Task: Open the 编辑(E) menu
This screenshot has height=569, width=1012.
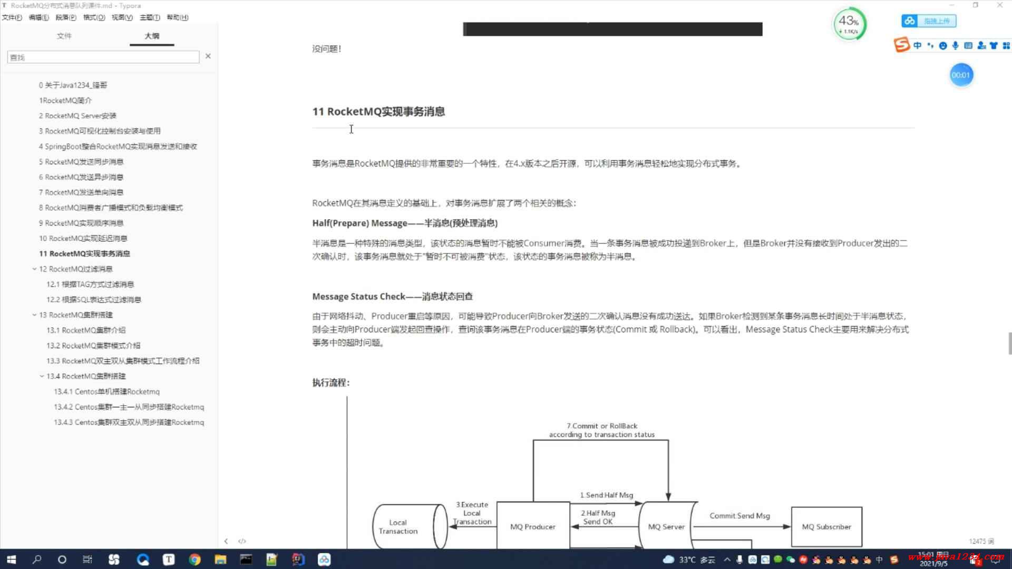Action: pos(38,17)
